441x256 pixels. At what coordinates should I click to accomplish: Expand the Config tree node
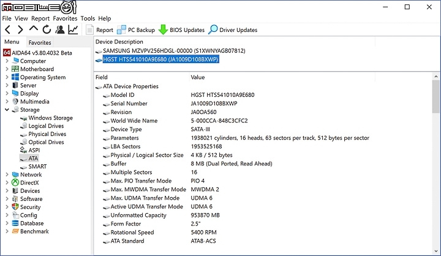(7, 215)
